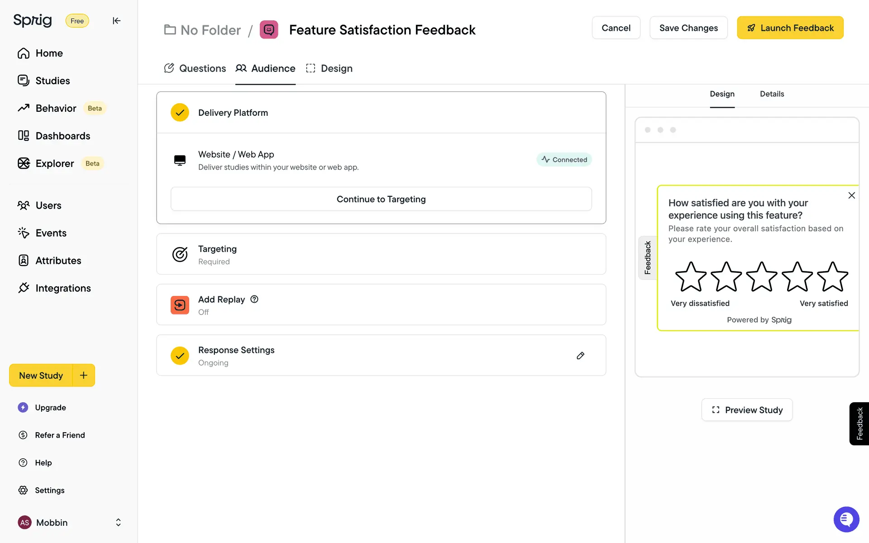Click the pink study type icon
This screenshot has height=543, width=869.
pos(269,30)
